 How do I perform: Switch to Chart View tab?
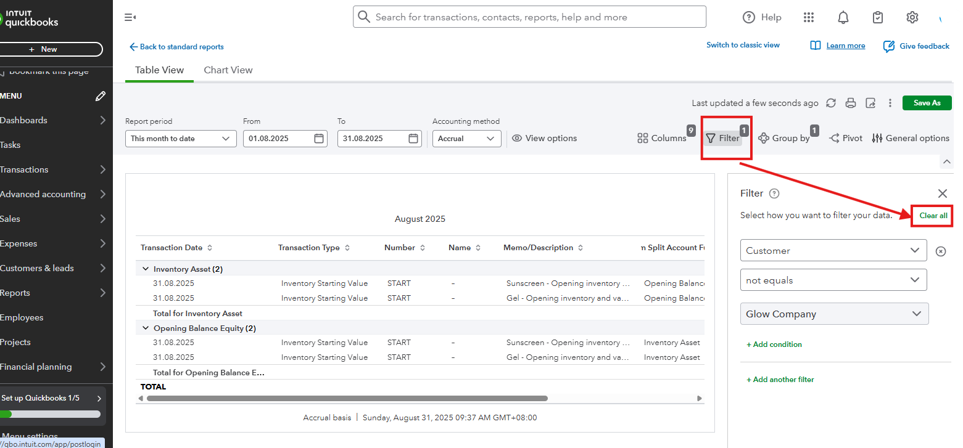tap(228, 70)
